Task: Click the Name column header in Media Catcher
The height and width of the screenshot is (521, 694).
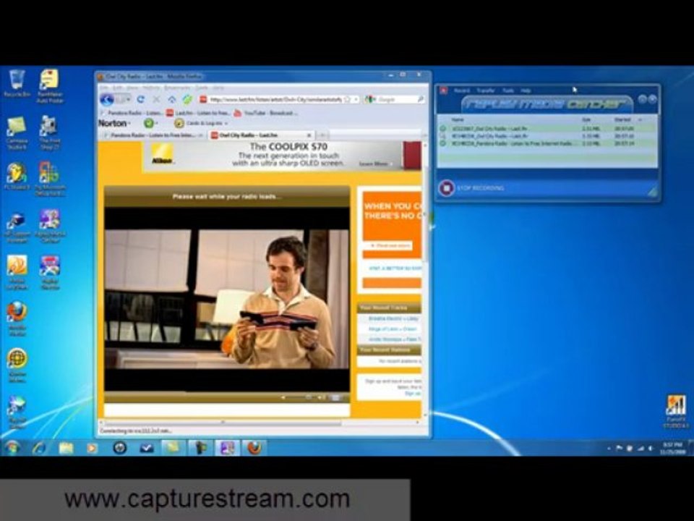Action: 457,119
